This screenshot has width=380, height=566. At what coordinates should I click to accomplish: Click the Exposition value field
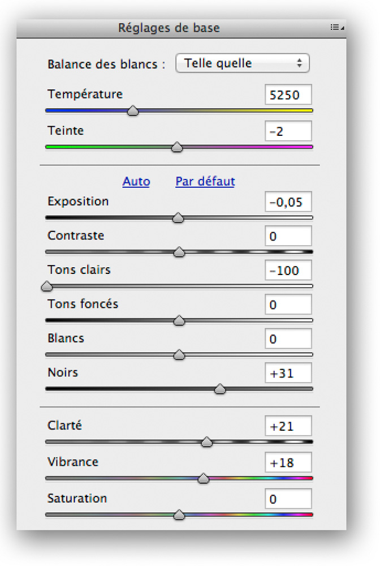(x=288, y=202)
